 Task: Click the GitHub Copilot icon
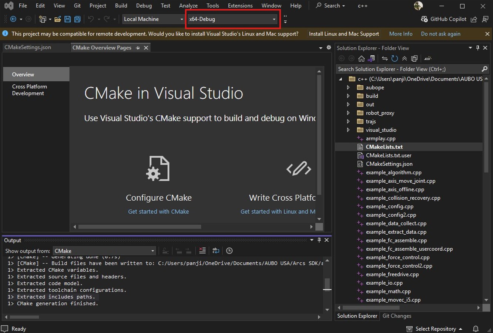[425, 19]
